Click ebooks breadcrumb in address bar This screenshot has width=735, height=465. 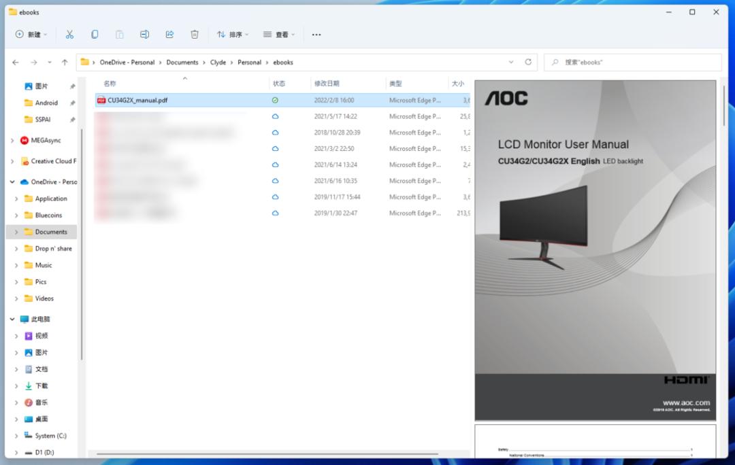click(x=283, y=63)
